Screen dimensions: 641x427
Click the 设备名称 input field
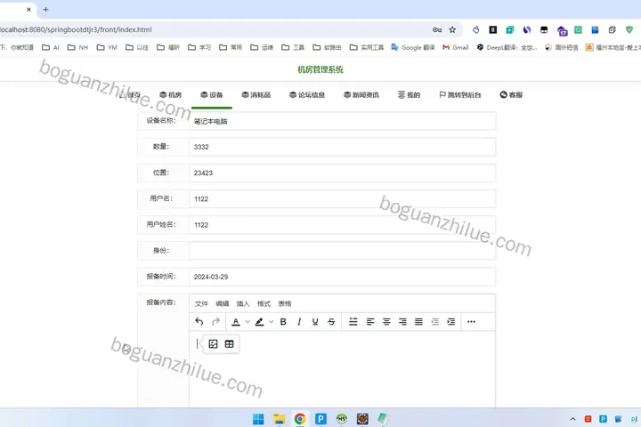(x=342, y=121)
